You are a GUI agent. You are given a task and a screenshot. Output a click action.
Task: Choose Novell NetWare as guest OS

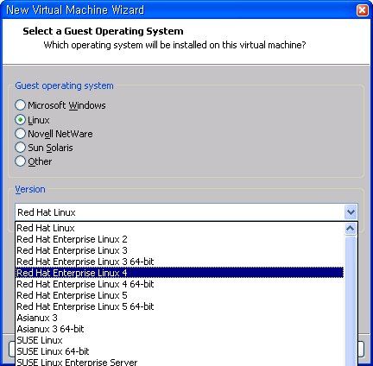(x=20, y=134)
